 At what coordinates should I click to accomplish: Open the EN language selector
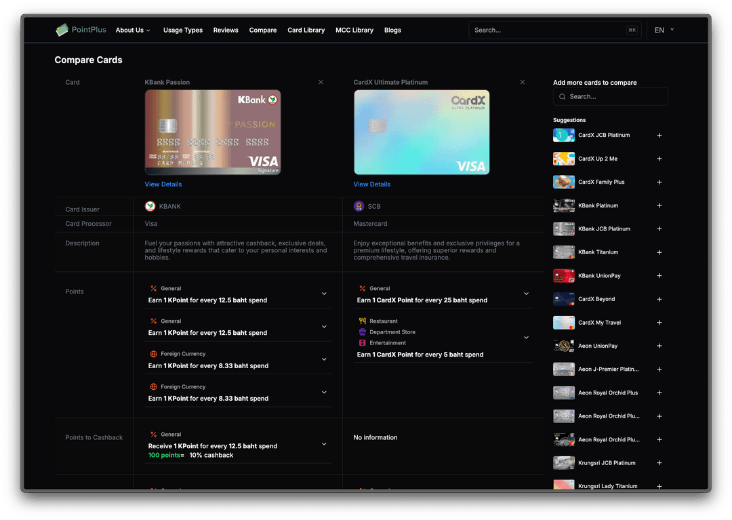664,30
